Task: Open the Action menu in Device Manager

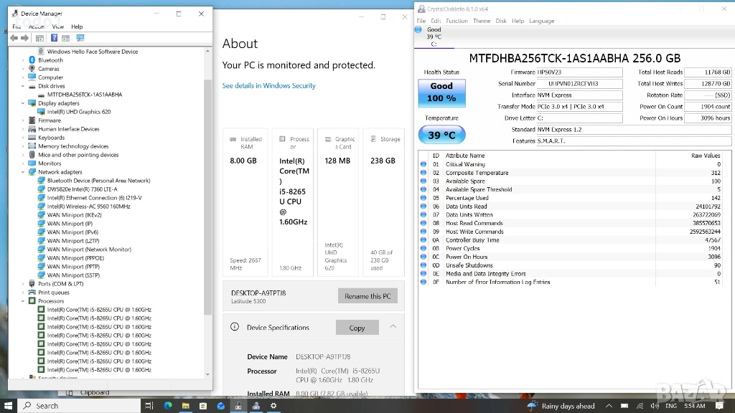Action: click(36, 27)
